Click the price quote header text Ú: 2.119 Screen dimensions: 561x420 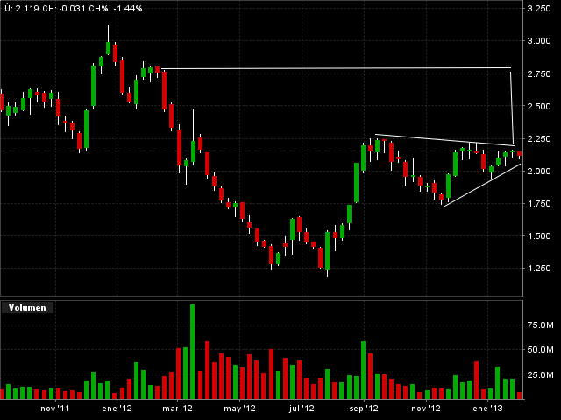click(22, 8)
